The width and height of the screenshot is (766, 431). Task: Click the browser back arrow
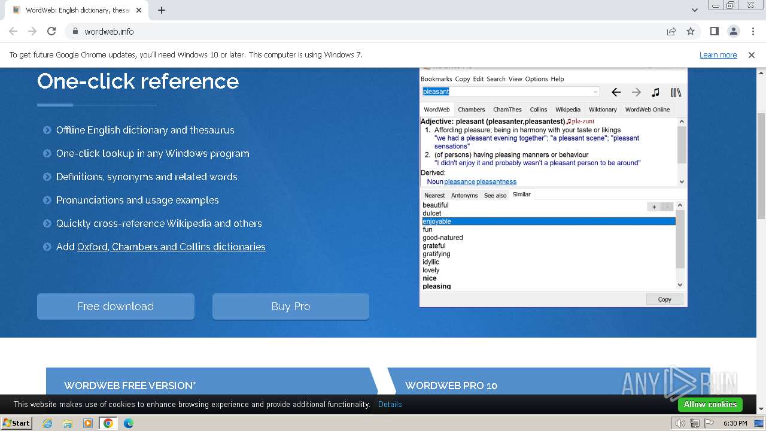tap(13, 31)
